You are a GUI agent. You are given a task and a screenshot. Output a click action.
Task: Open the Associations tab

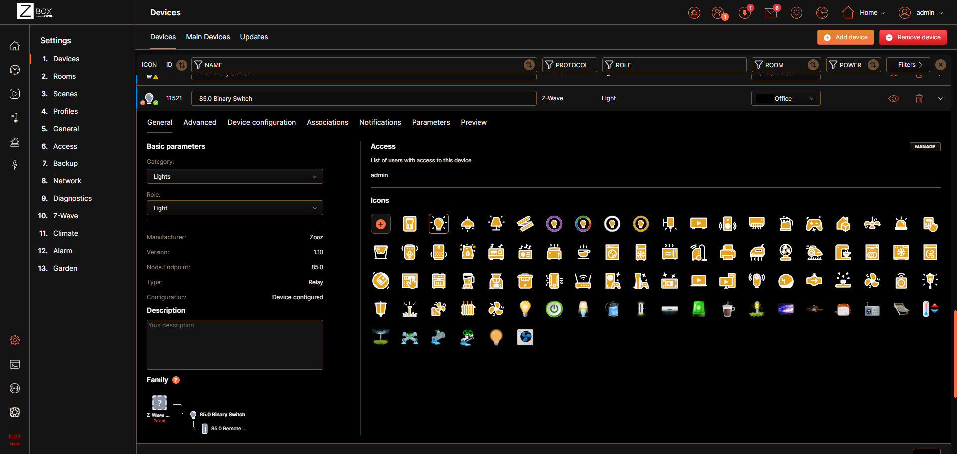pyautogui.click(x=327, y=122)
